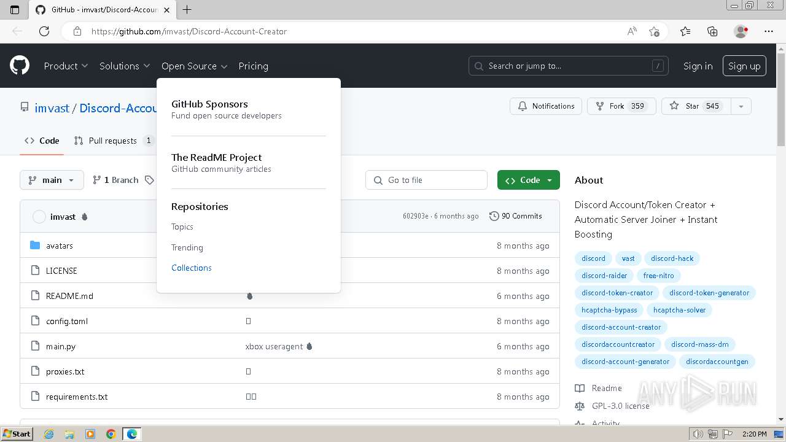786x442 pixels.
Task: Open the avatars folder
Action: coord(60,246)
